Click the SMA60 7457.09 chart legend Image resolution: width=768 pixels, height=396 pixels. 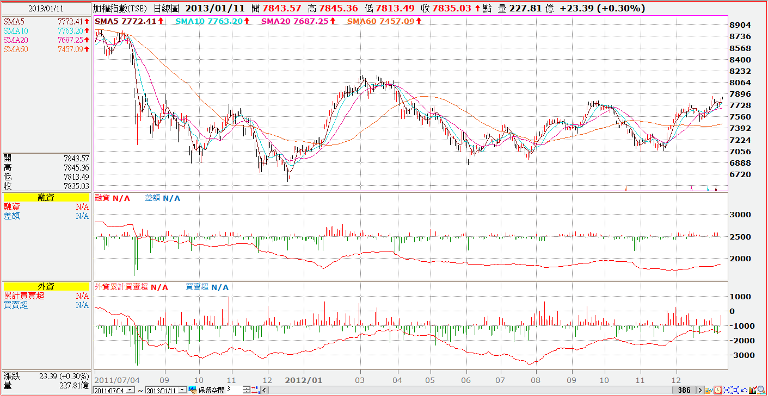pos(384,21)
